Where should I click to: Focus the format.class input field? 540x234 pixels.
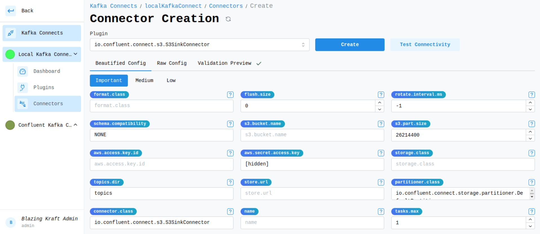[x=161, y=106]
